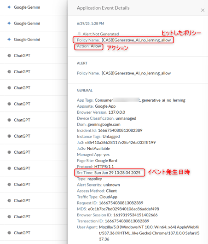208x244 pixels.
Task: Select the User Agent Mozilla/5.0 string
Action: pos(149,233)
